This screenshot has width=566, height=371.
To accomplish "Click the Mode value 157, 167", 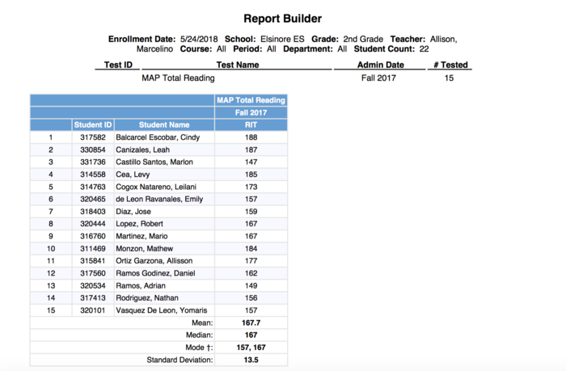I will [250, 347].
